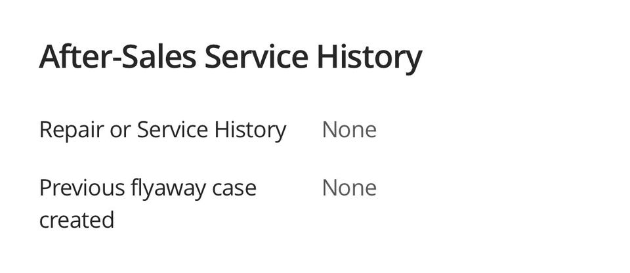Click the word Previous in the second row
Image resolution: width=630 pixels, height=273 pixels.
pos(81,188)
